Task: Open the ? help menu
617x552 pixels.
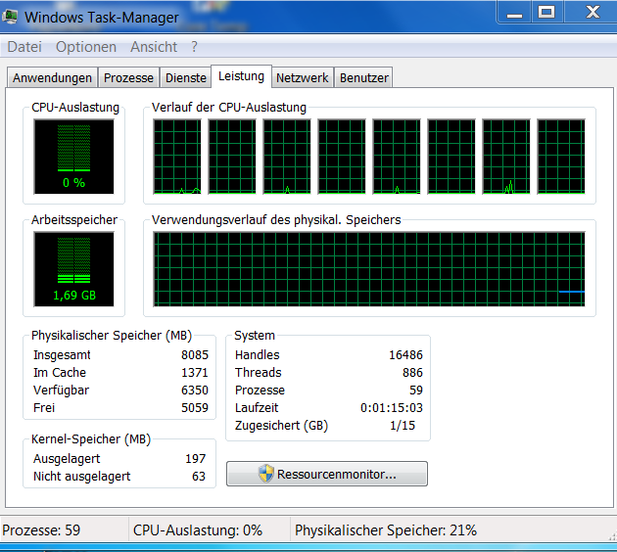Action: 194,47
